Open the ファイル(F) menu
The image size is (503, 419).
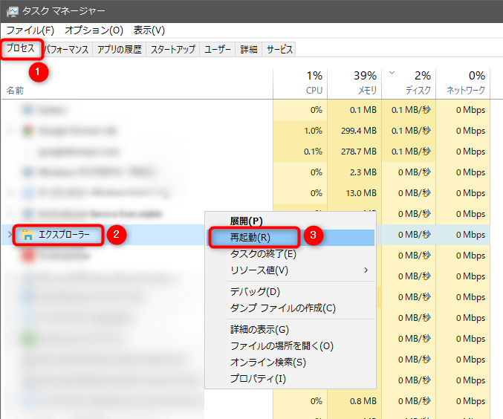pyautogui.click(x=30, y=30)
